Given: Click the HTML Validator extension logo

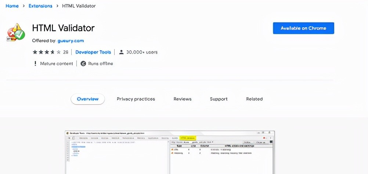Looking at the screenshot, I should 16,32.
